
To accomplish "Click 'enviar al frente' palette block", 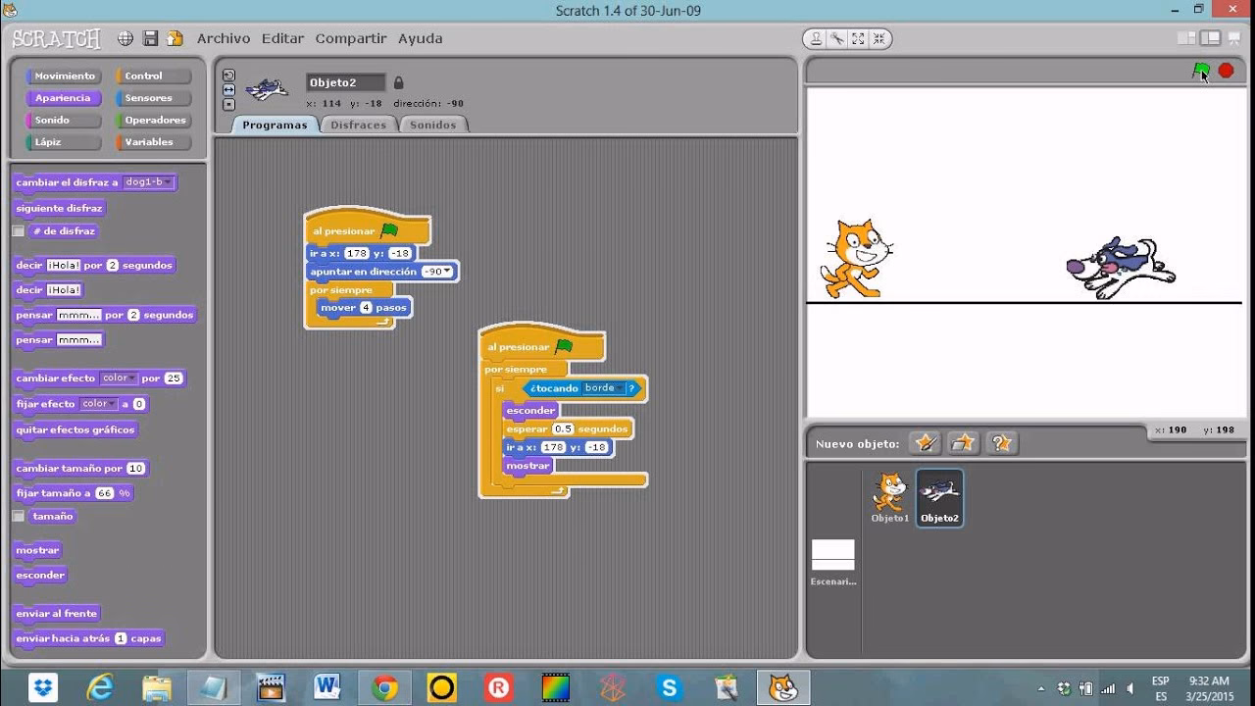I will [x=57, y=614].
